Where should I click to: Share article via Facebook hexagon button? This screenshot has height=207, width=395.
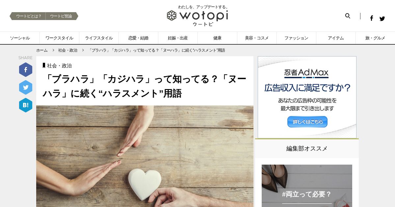[26, 70]
